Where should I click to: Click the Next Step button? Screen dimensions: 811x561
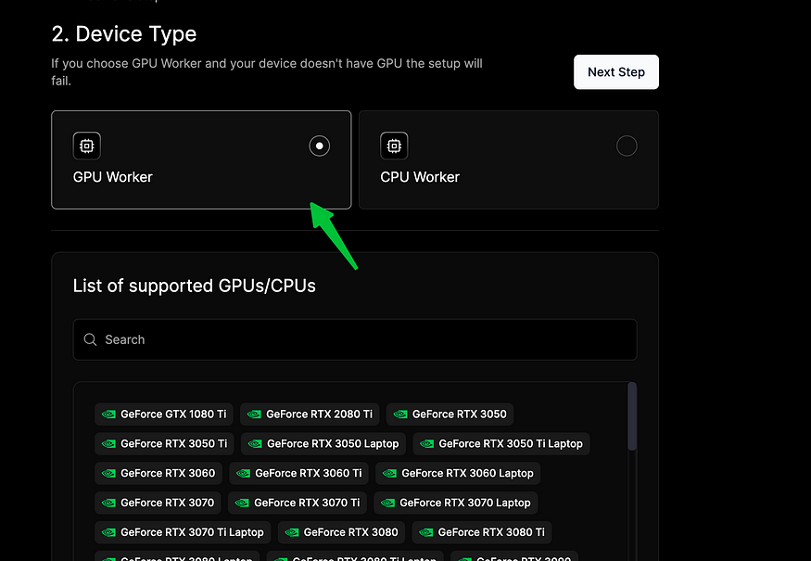pos(616,72)
